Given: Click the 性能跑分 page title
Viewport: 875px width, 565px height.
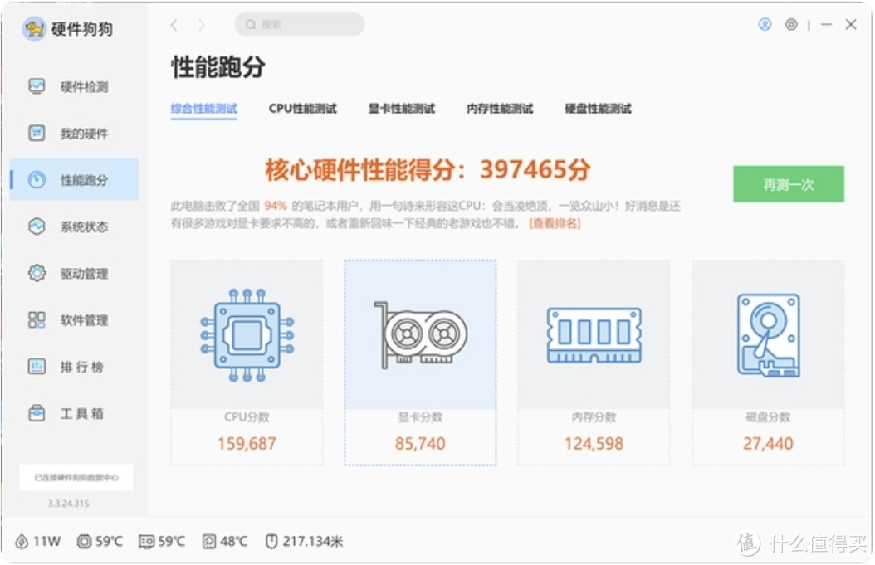Looking at the screenshot, I should coord(218,67).
